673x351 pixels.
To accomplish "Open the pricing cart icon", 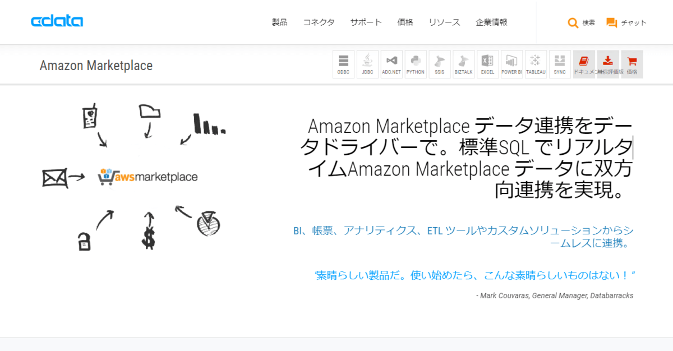I will 632,64.
